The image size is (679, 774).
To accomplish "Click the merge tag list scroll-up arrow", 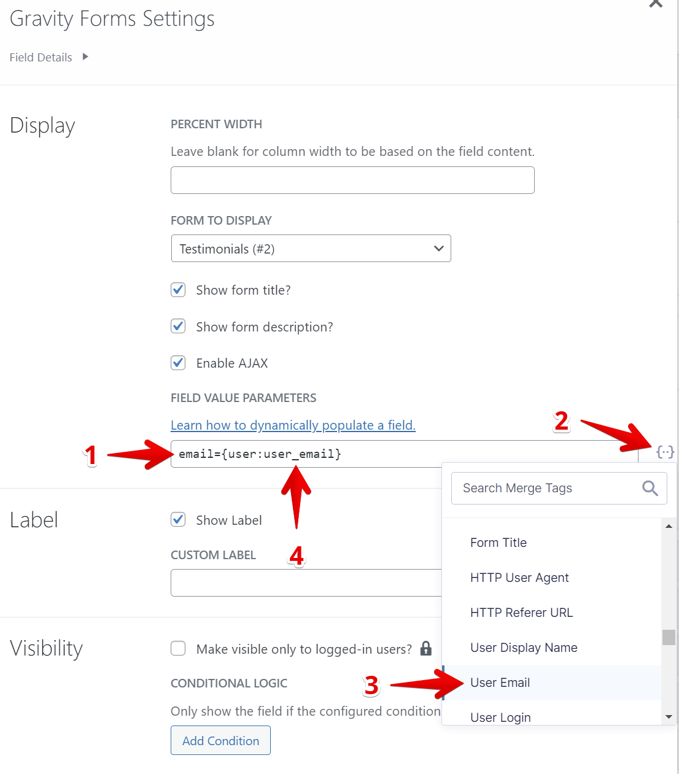I will pos(669,526).
